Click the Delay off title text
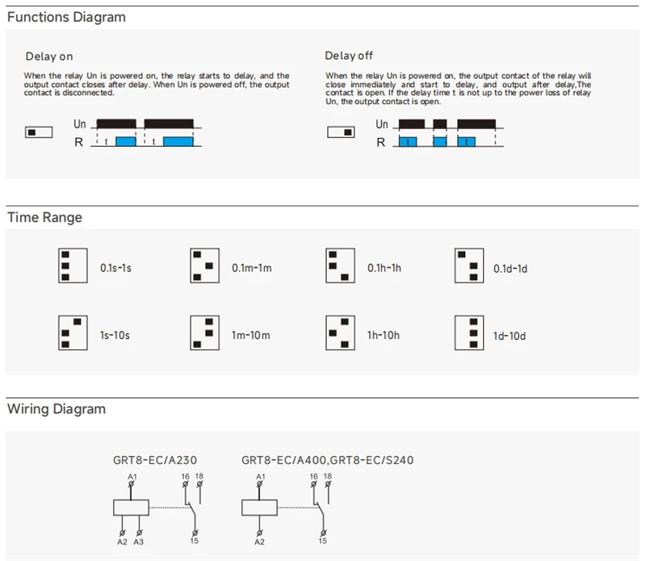 coord(349,56)
